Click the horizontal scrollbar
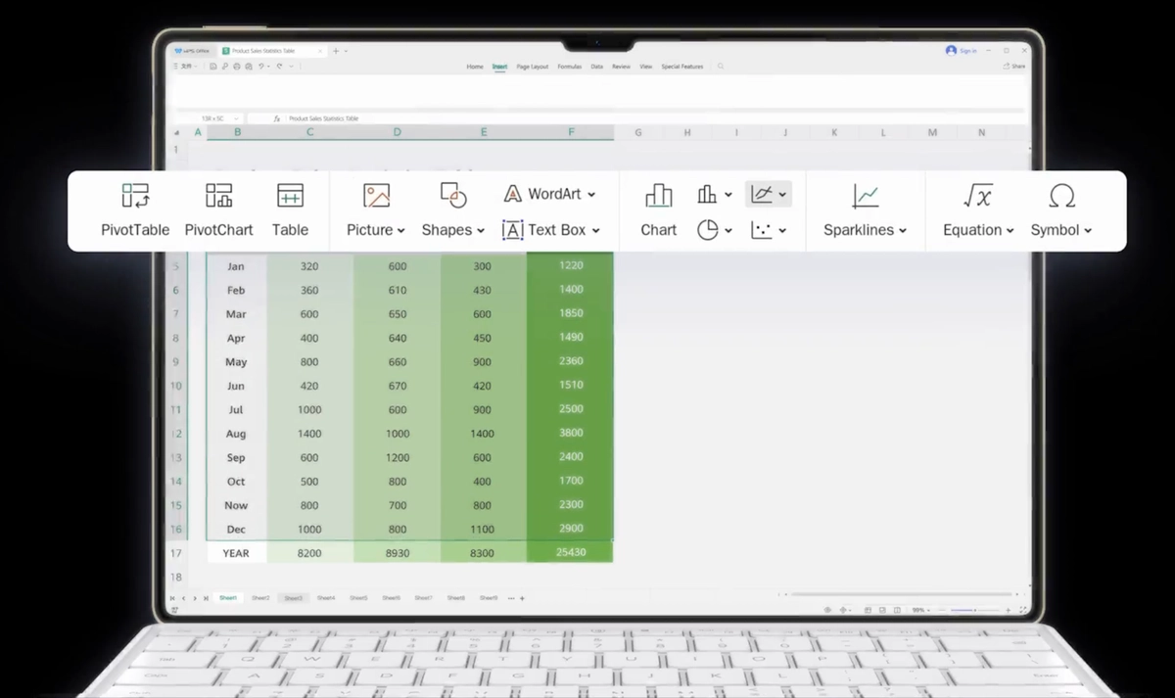 pyautogui.click(x=901, y=594)
